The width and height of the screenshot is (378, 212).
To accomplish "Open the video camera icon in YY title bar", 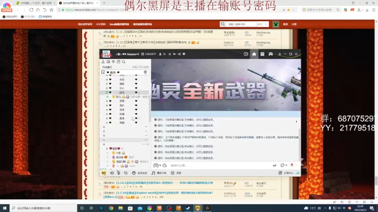I will [x=246, y=54].
